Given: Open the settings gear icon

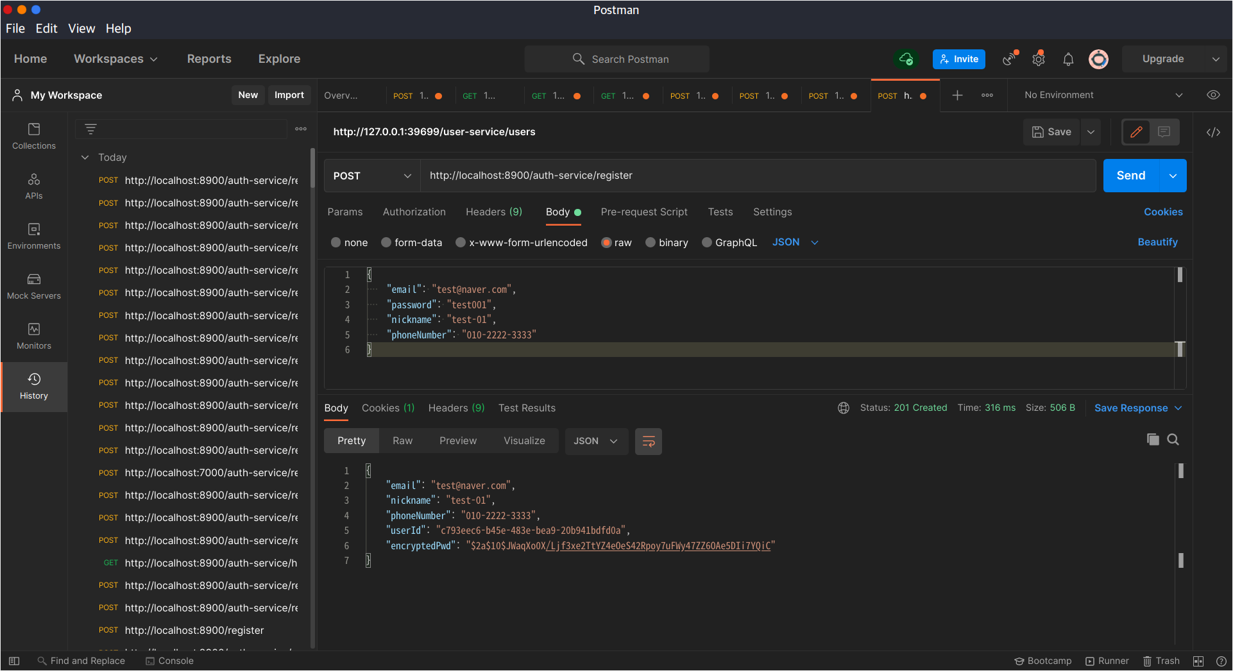Looking at the screenshot, I should 1039,59.
